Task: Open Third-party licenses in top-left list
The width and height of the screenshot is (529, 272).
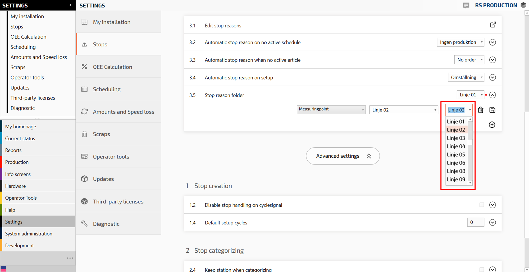Action: [x=33, y=98]
